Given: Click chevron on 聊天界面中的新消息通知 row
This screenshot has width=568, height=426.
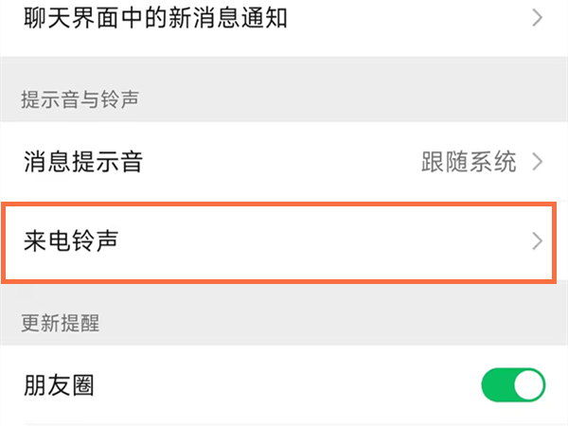Looking at the screenshot, I should point(537,17).
